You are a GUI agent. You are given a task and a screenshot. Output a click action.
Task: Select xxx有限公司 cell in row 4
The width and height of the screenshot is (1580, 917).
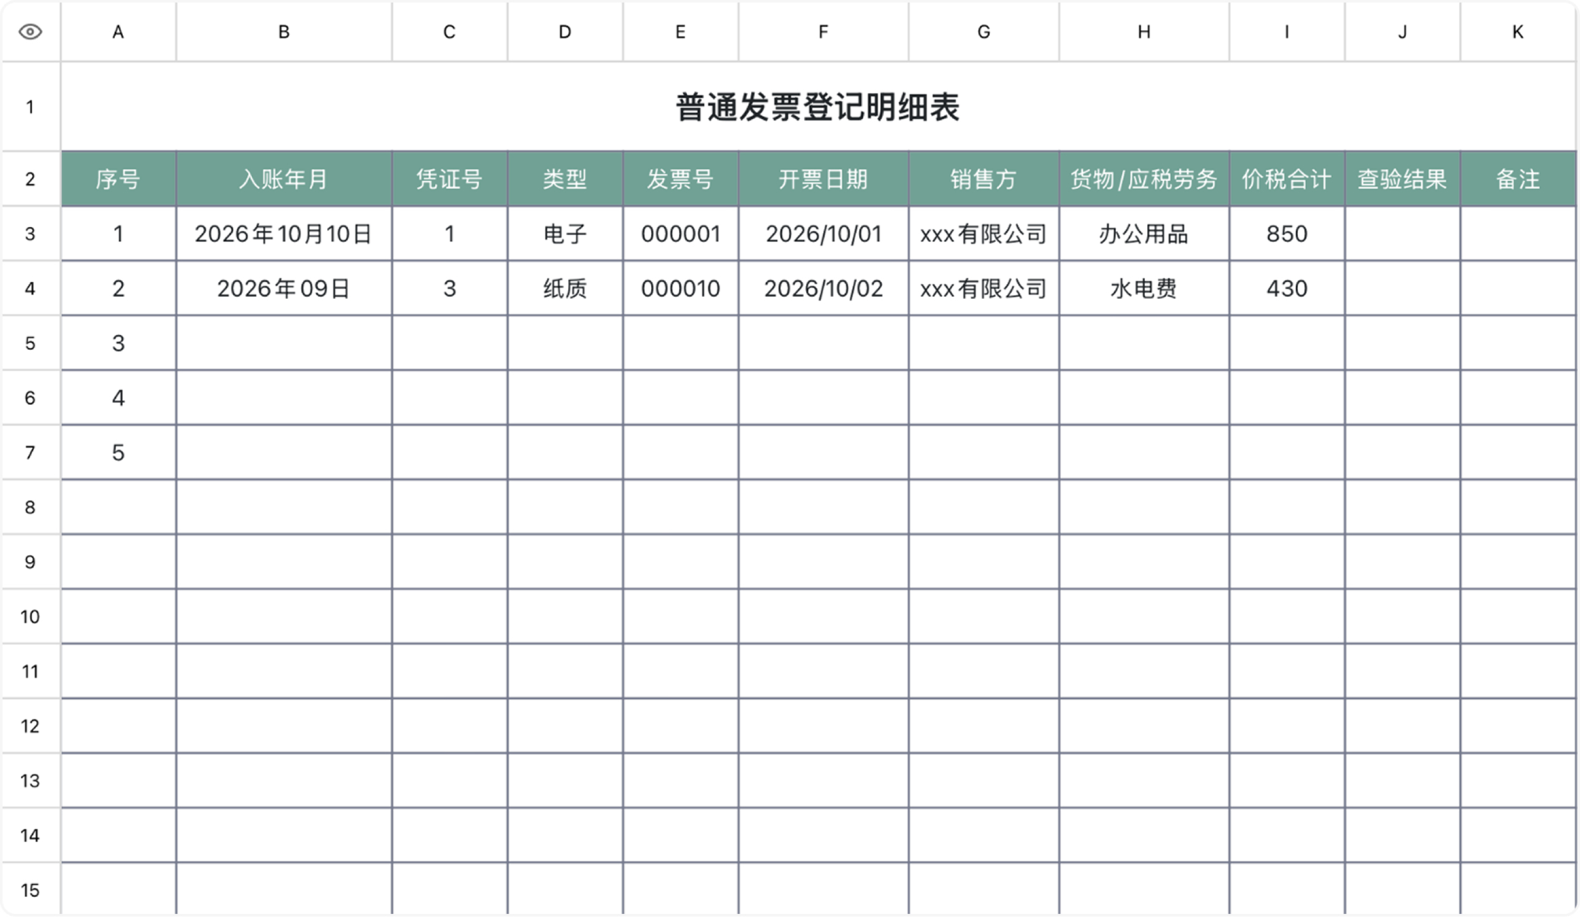coord(984,288)
